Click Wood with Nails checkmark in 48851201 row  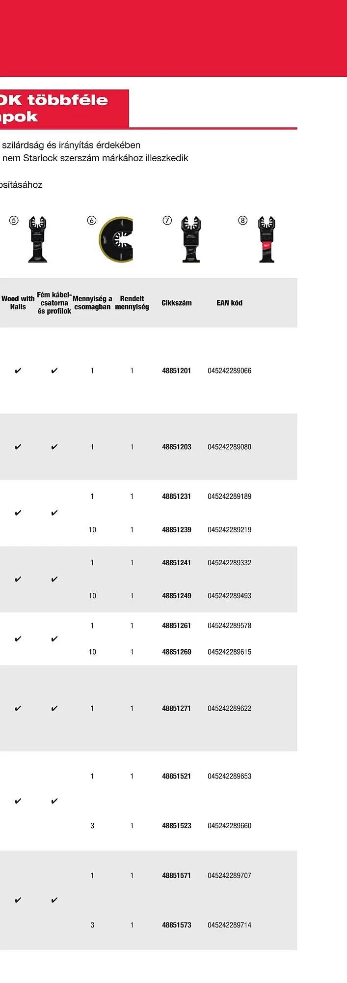point(18,371)
